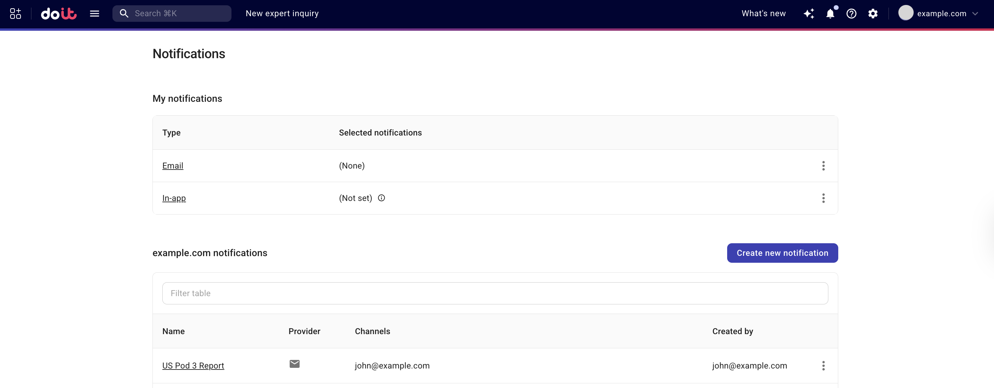Open the In-app row actions menu

pos(823,198)
